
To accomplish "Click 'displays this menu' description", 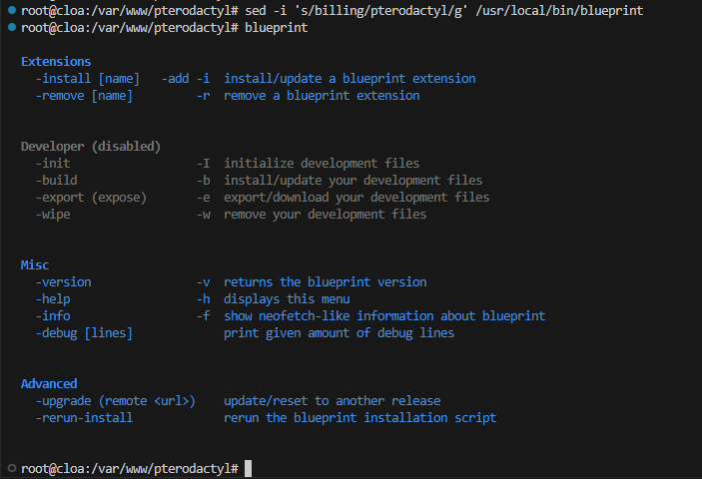I will coord(287,299).
